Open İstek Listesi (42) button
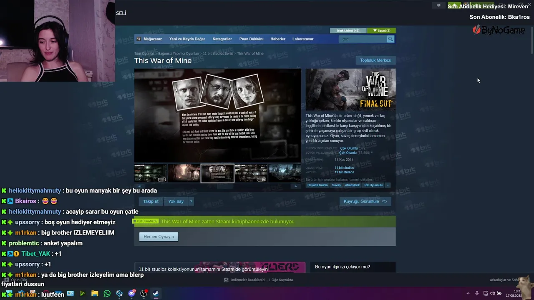 click(348, 30)
